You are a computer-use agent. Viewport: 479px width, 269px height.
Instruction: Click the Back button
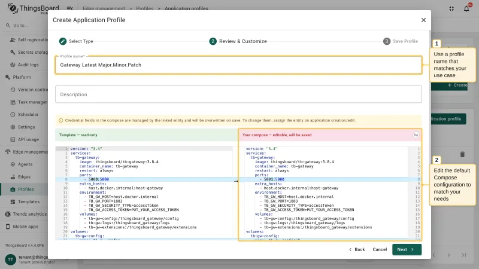[x=357, y=249]
